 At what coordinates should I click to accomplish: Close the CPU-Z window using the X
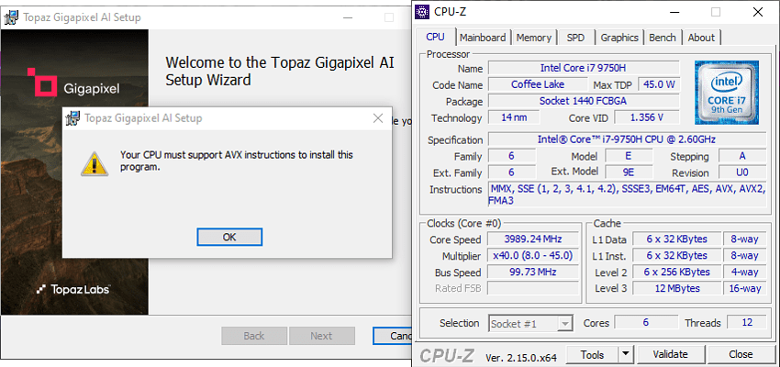[x=758, y=12]
